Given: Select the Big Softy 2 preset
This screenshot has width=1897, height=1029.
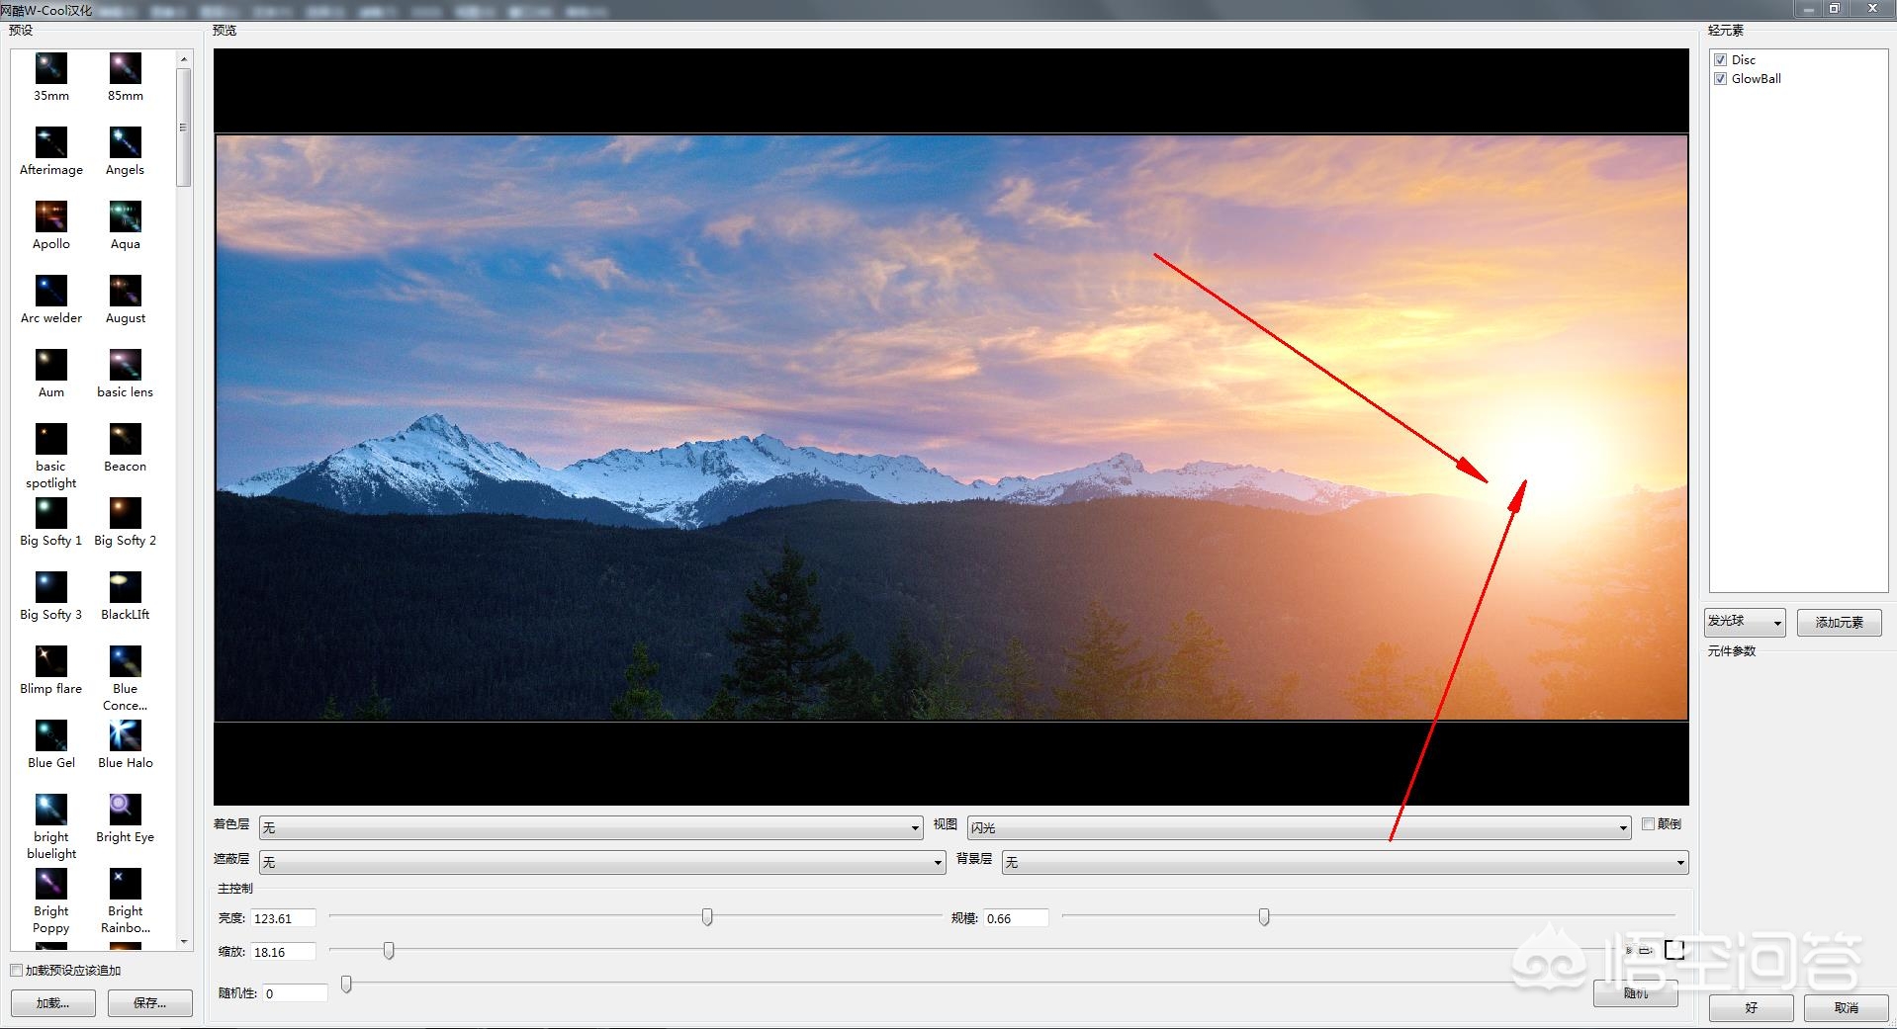Looking at the screenshot, I should [125, 514].
